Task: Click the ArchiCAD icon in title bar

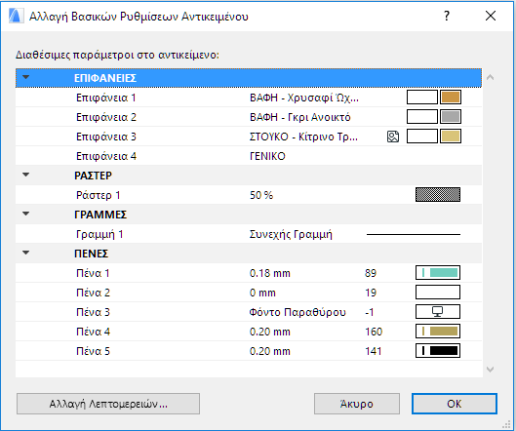Action: click(x=17, y=16)
